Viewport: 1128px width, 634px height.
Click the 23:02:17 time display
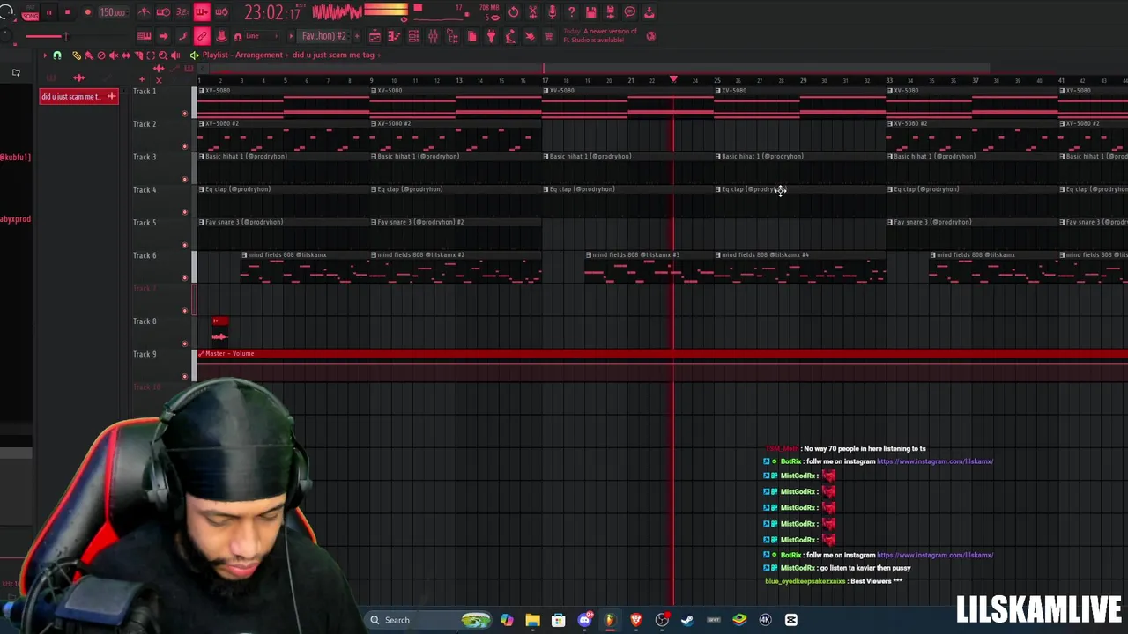[272, 12]
